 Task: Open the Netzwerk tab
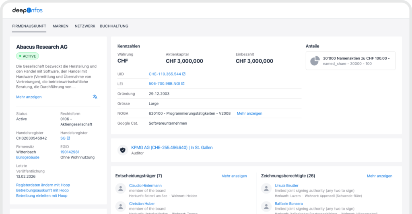[x=85, y=26]
